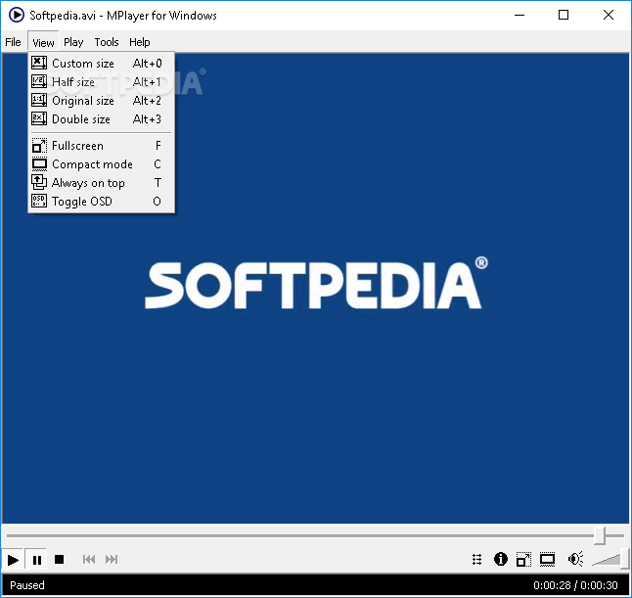This screenshot has width=632, height=598.
Task: Close the MPlayer window
Action: click(x=609, y=15)
